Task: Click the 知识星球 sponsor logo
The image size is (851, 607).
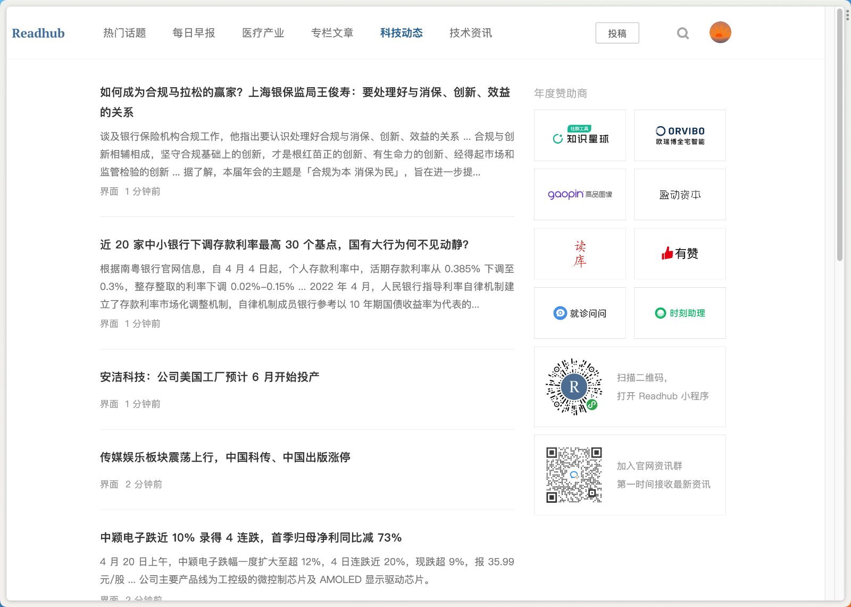Action: point(579,136)
